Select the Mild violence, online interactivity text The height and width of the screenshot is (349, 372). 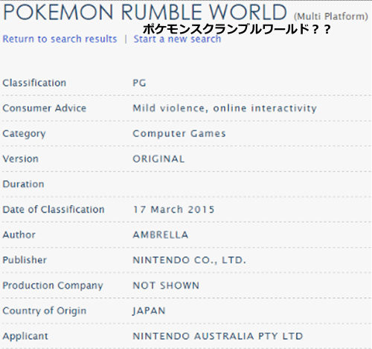(x=225, y=108)
